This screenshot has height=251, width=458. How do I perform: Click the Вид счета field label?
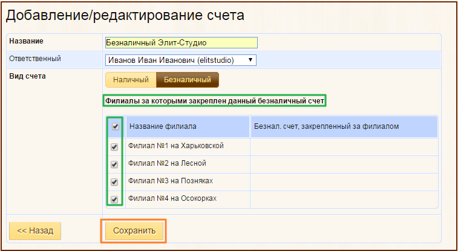coord(27,76)
